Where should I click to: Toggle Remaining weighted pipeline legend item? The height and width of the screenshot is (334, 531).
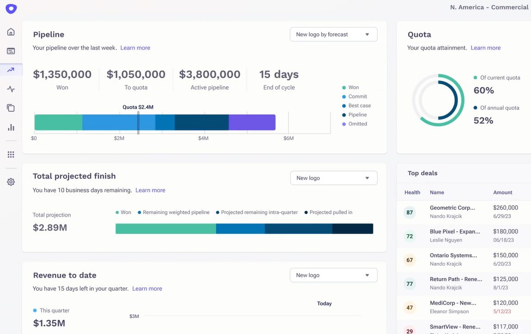click(x=173, y=212)
